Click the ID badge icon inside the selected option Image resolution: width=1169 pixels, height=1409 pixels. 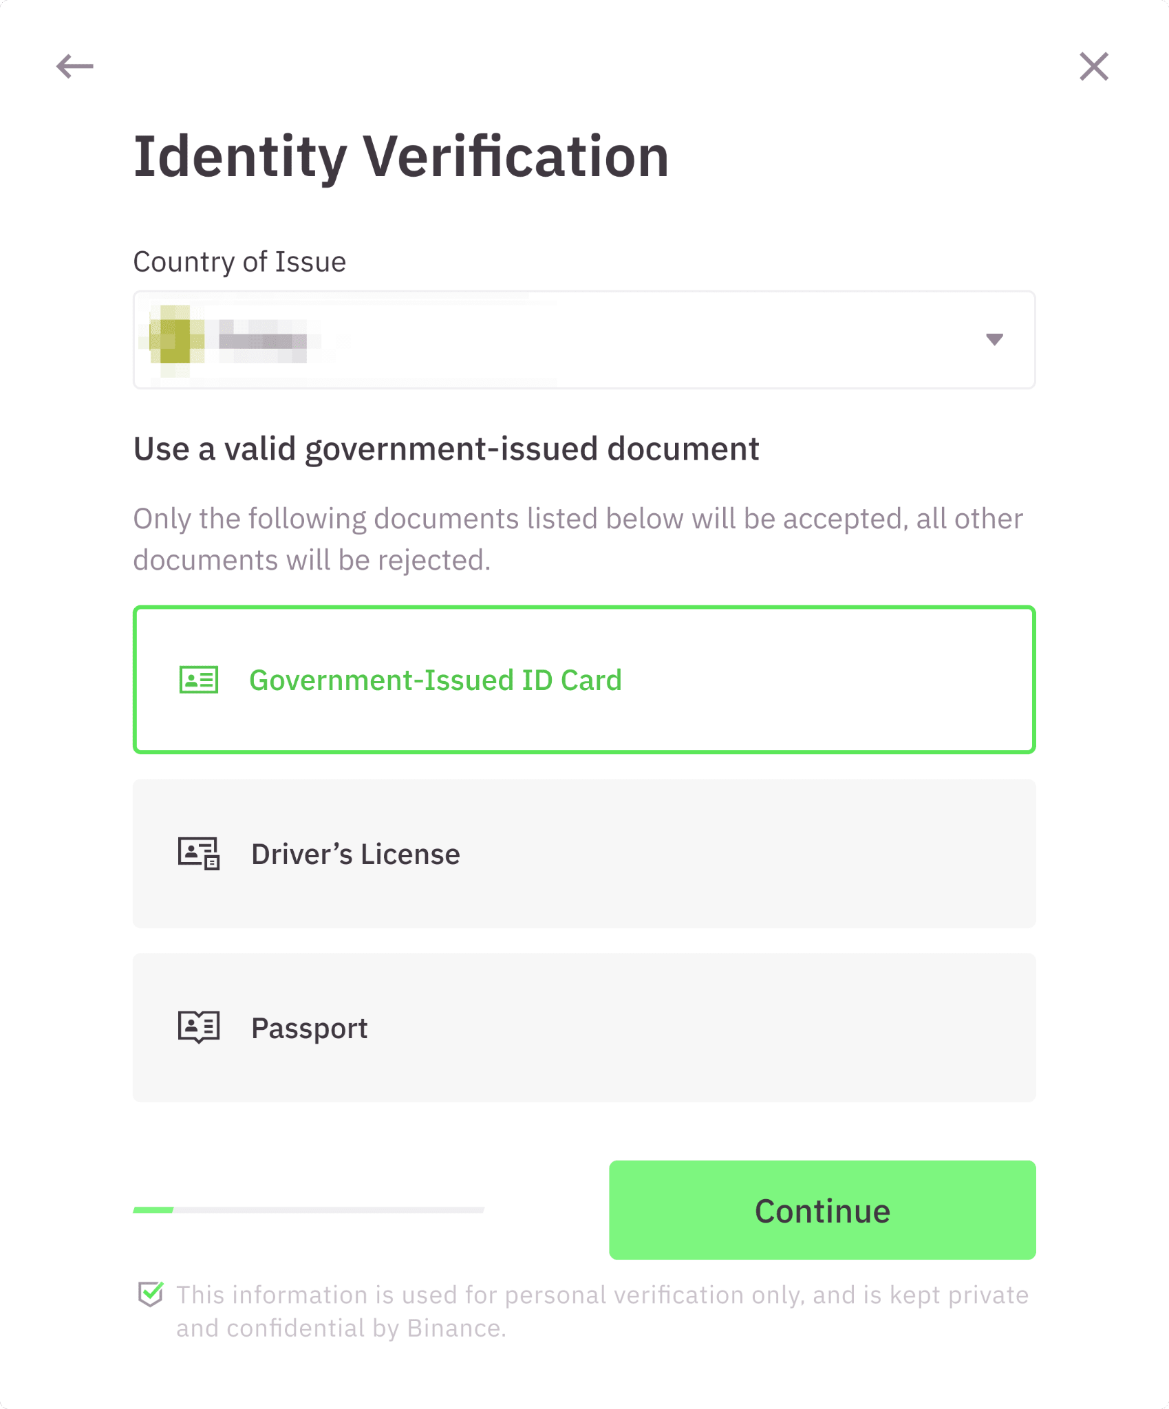tap(197, 680)
